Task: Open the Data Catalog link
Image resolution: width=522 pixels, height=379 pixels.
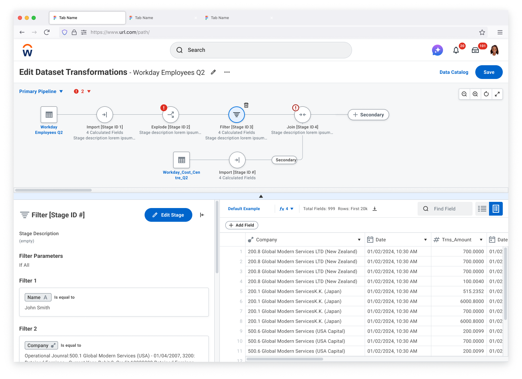Action: (x=454, y=72)
